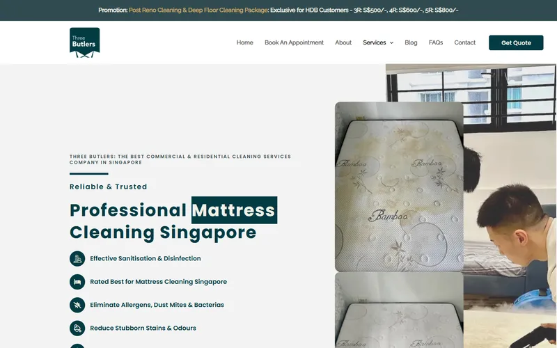Click the Exclusive for HDB Customers promotion text

pos(364,10)
